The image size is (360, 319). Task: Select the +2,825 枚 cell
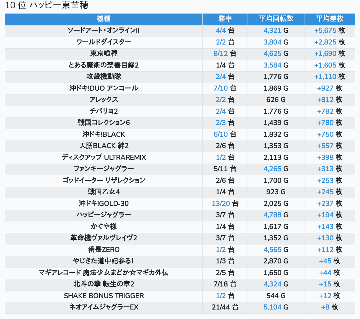pos(329,42)
